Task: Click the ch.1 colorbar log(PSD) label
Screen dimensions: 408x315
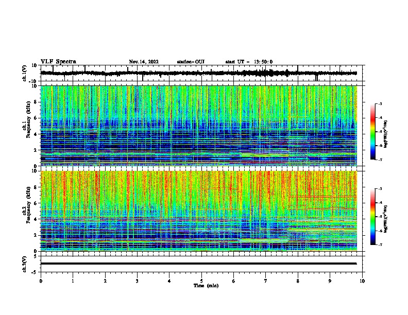Action: [385, 134]
